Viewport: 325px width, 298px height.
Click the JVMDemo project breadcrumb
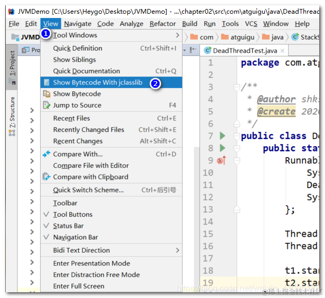coord(25,37)
